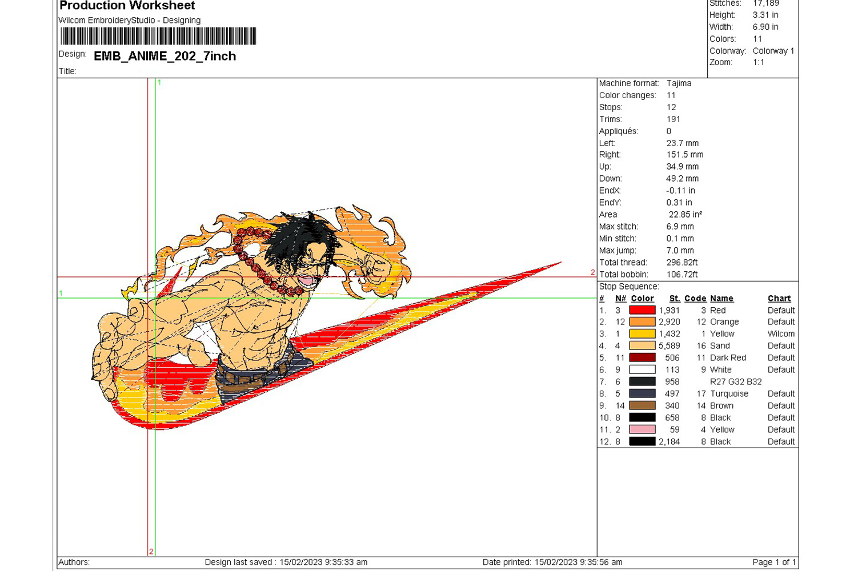
Task: Click the design name EMB_ANIME_202_7inch
Action: [x=165, y=56]
